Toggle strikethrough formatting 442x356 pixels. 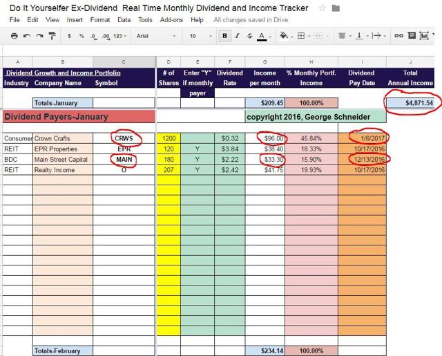pyautogui.click(x=250, y=36)
